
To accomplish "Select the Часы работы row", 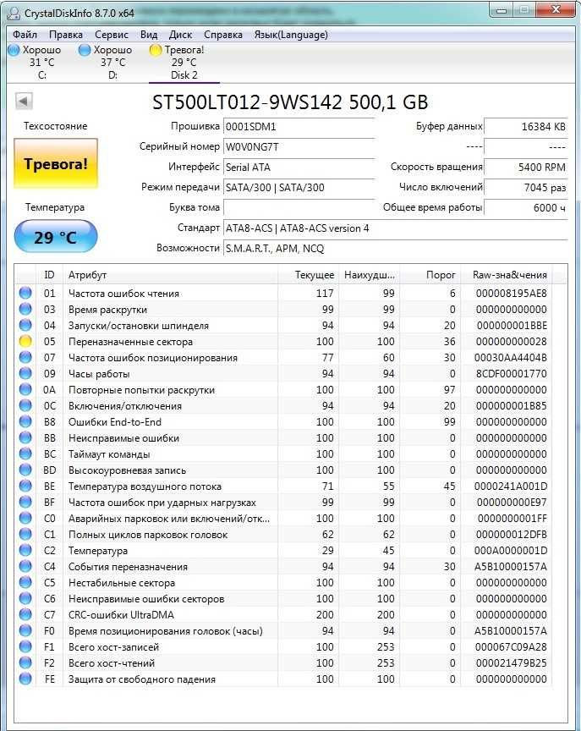I will [x=284, y=373].
